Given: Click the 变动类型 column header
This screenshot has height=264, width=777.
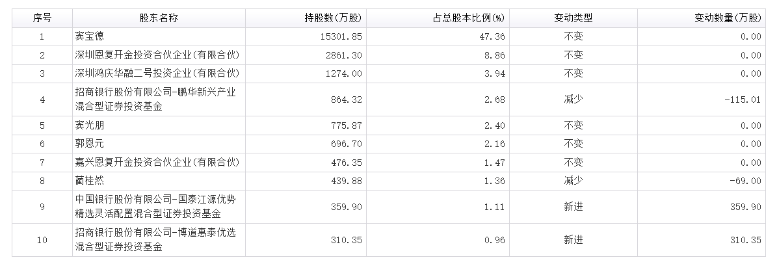Looking at the screenshot, I should tap(573, 18).
